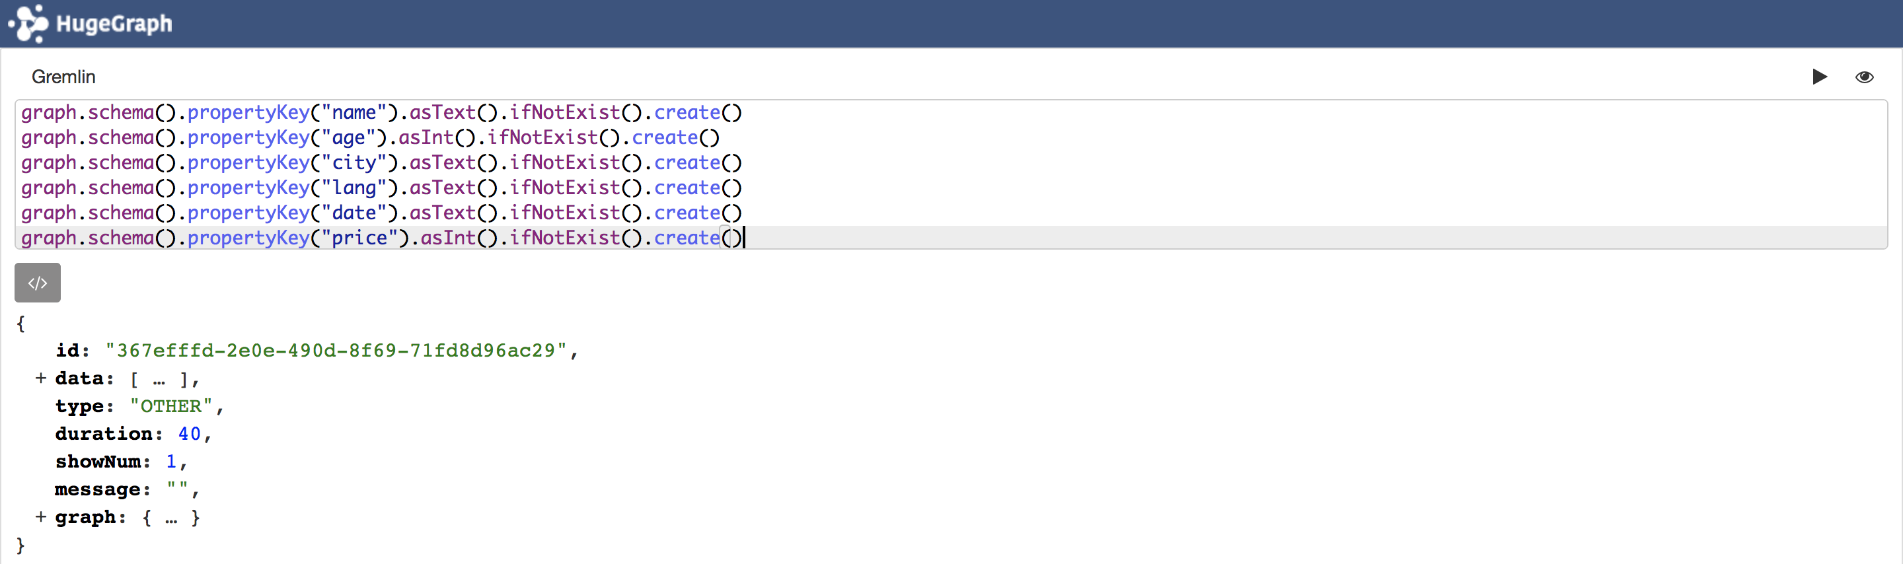The height and width of the screenshot is (564, 1903).
Task: Expand the graph object node
Action: tap(40, 518)
